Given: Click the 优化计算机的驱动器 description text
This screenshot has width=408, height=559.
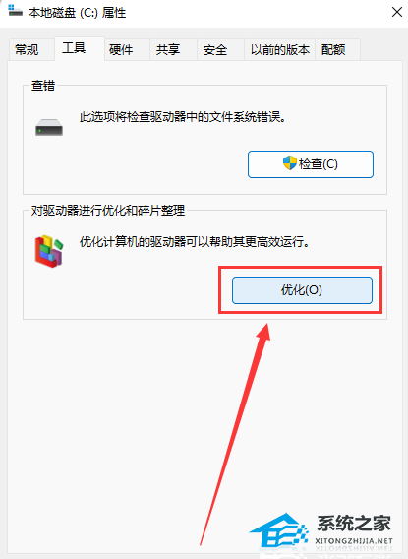Looking at the screenshot, I should [195, 242].
